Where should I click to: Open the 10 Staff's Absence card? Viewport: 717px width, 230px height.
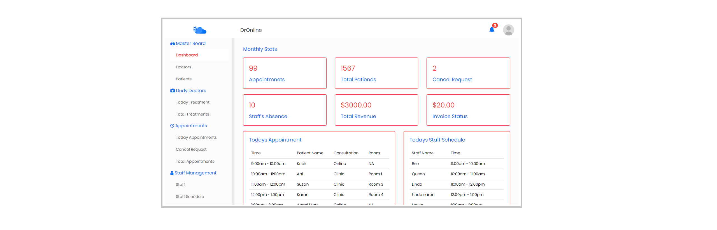pyautogui.click(x=285, y=110)
